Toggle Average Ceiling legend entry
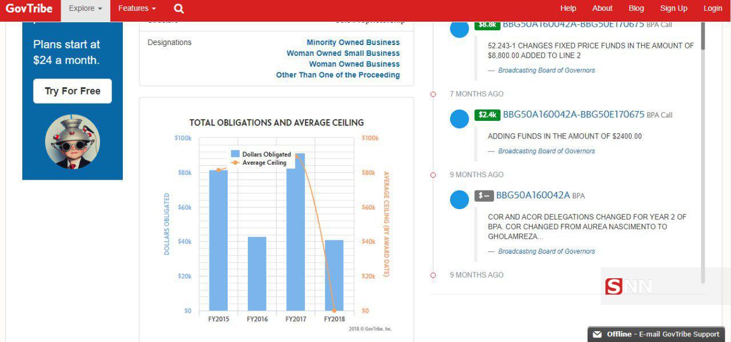This screenshot has width=731, height=342. pos(258,162)
